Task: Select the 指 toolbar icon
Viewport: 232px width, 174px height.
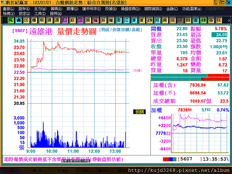Action: (172, 20)
